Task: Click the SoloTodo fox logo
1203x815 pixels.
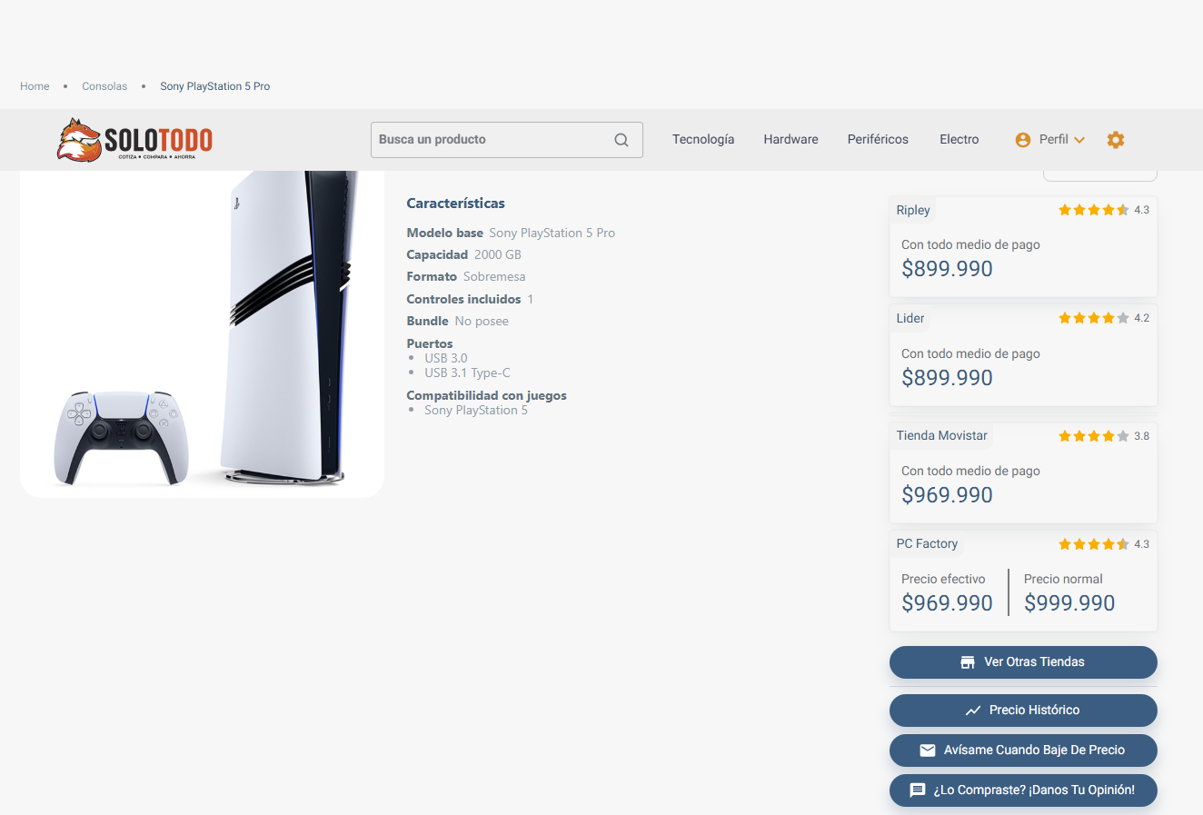Action: (134, 140)
